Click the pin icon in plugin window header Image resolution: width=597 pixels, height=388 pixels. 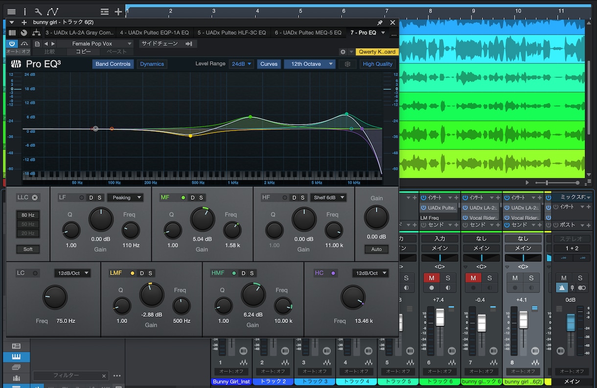(x=380, y=22)
